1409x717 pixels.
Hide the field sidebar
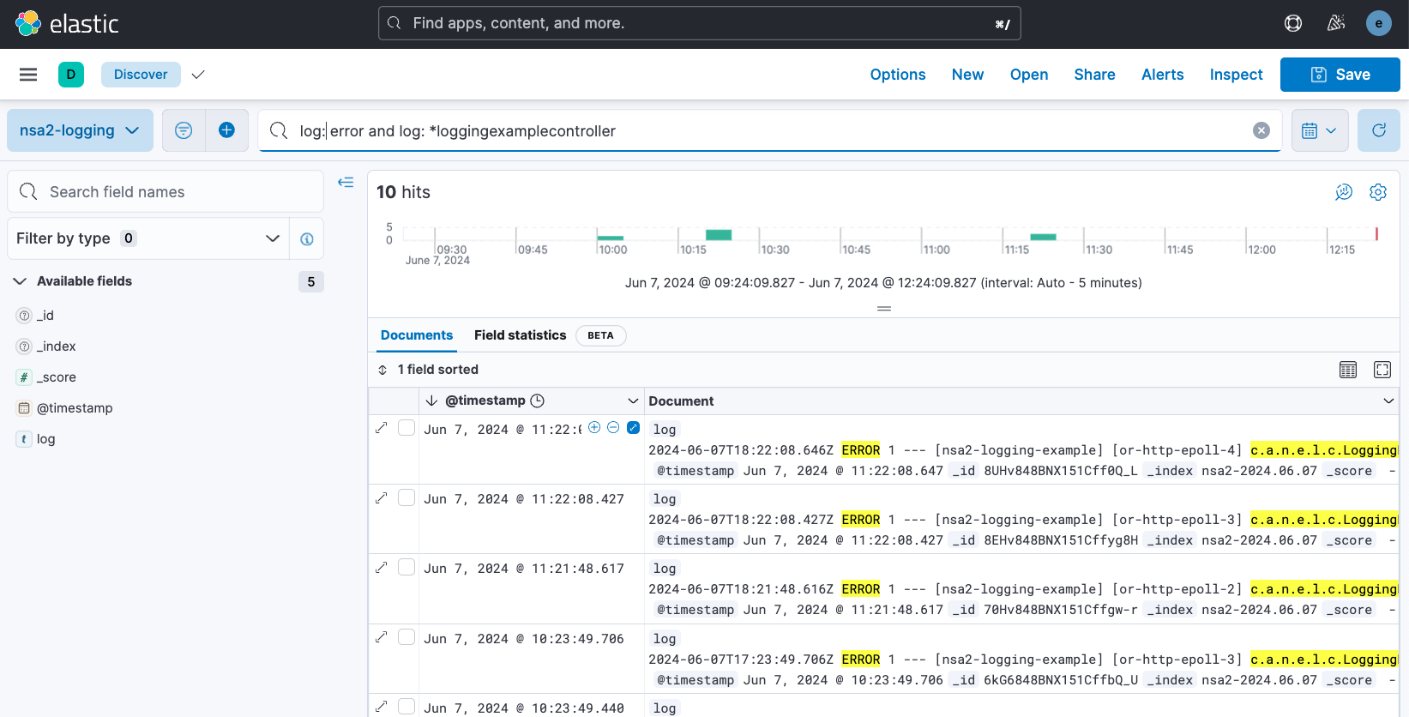tap(346, 182)
